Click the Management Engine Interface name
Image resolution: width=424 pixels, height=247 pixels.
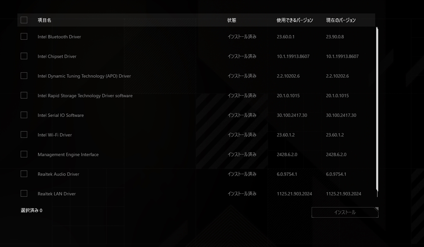coord(68,154)
